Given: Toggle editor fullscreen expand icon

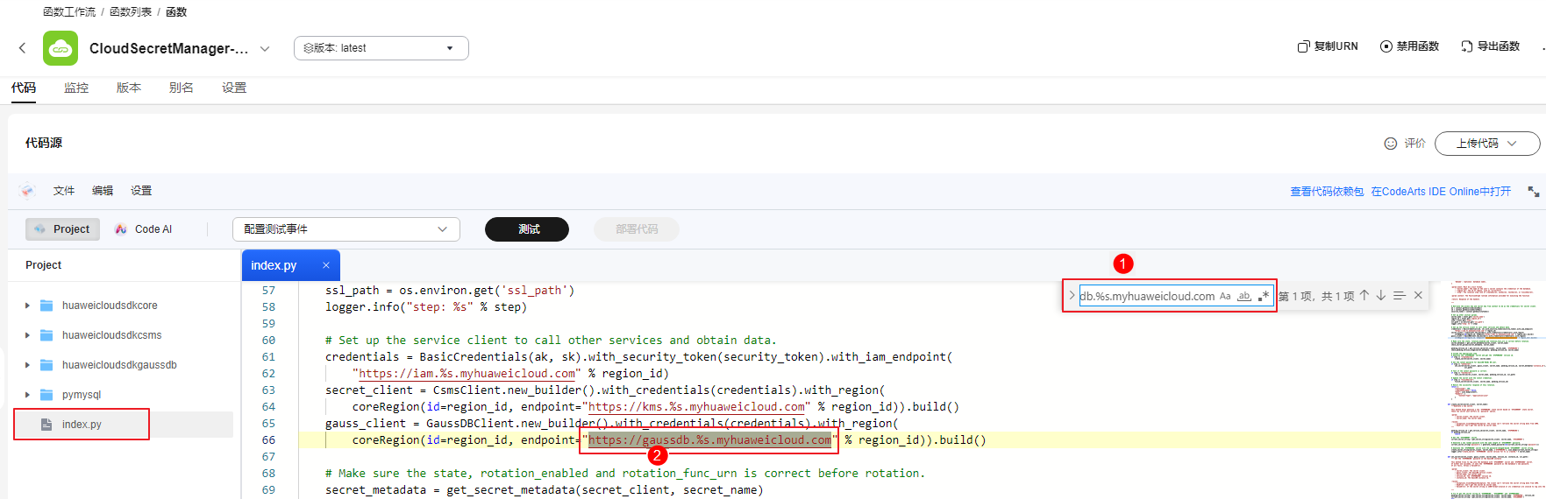Looking at the screenshot, I should tap(1534, 192).
